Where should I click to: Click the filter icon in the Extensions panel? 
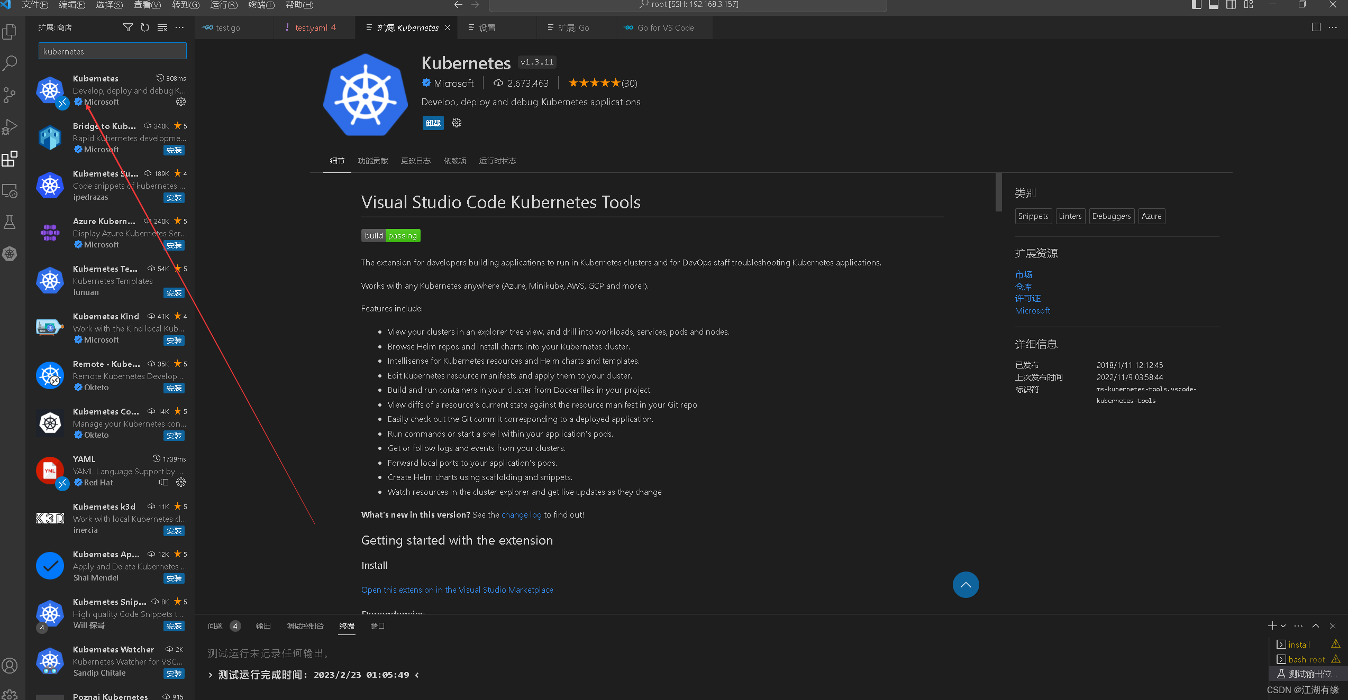pos(127,27)
